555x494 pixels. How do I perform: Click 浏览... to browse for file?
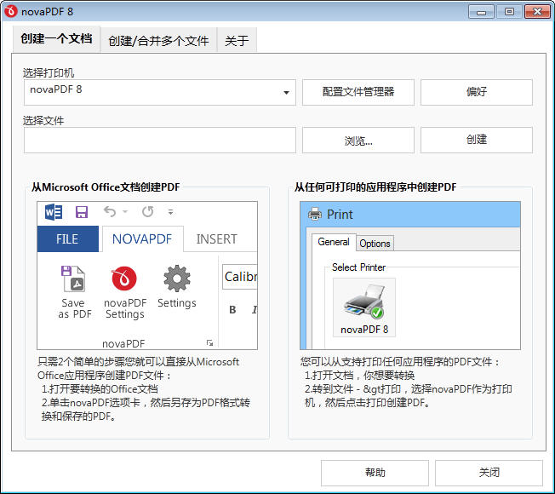358,141
